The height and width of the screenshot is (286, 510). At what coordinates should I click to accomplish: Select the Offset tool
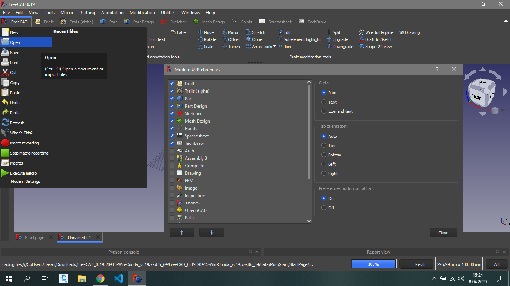231,39
